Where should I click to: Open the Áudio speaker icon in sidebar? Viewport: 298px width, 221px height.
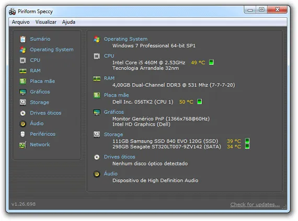tap(23, 124)
